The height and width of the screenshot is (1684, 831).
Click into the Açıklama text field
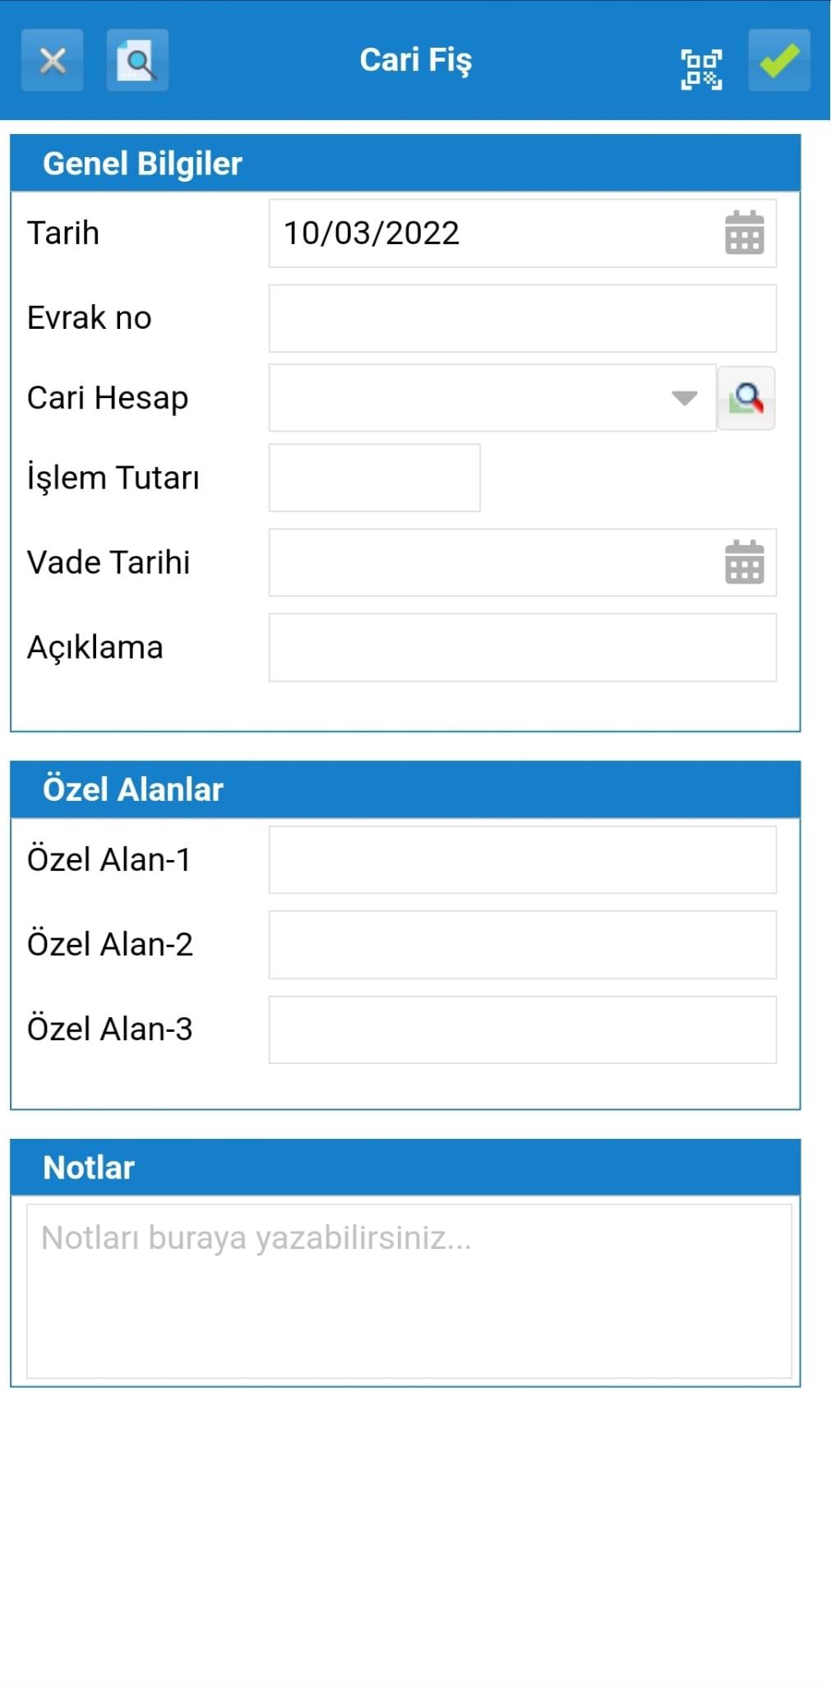tap(523, 647)
